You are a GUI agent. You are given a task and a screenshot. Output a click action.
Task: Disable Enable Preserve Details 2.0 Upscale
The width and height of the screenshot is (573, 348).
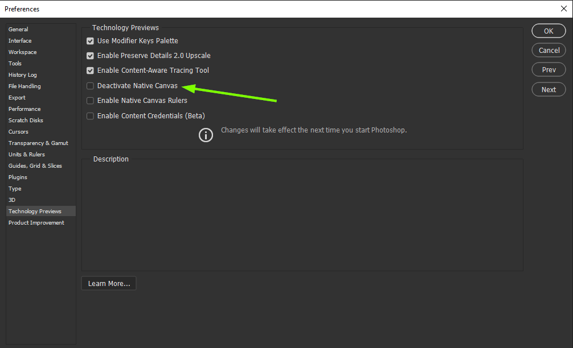pos(90,55)
